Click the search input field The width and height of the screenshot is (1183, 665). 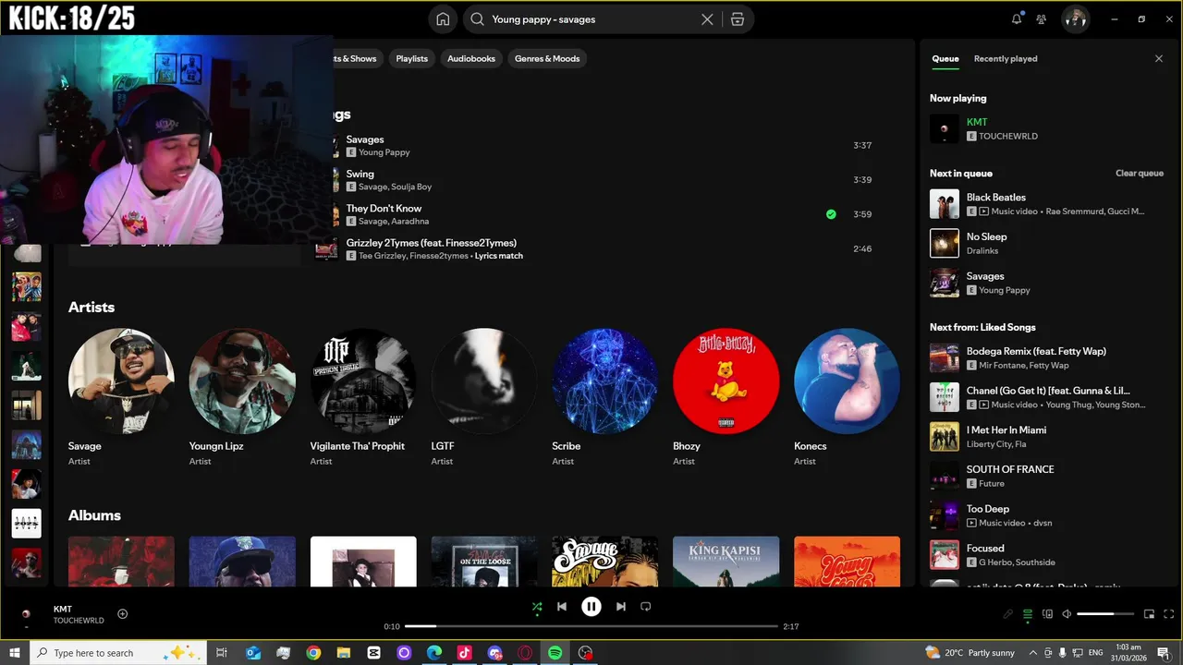click(x=591, y=19)
